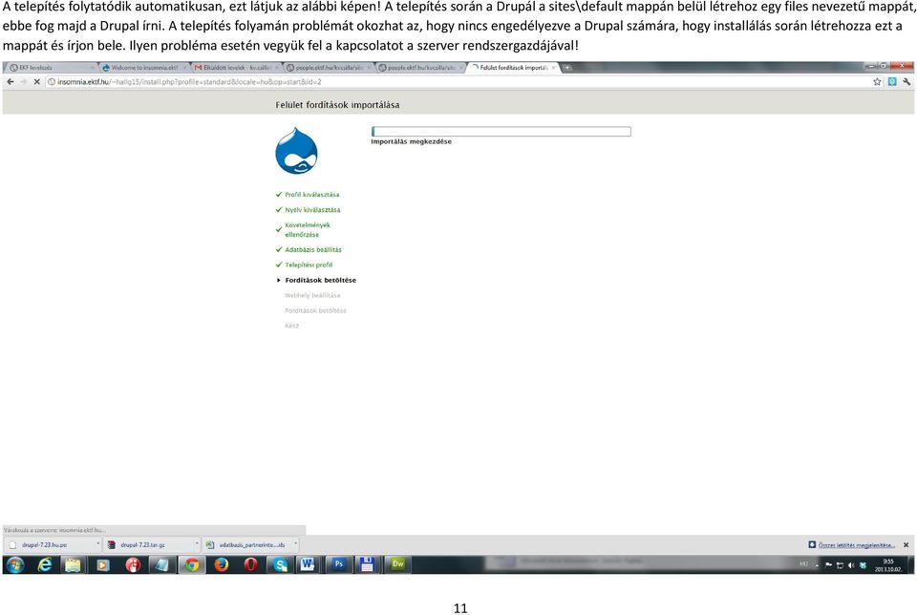This screenshot has width=917, height=615.
Task: Switch to Chrome in taskbar
Action: pyautogui.click(x=192, y=564)
